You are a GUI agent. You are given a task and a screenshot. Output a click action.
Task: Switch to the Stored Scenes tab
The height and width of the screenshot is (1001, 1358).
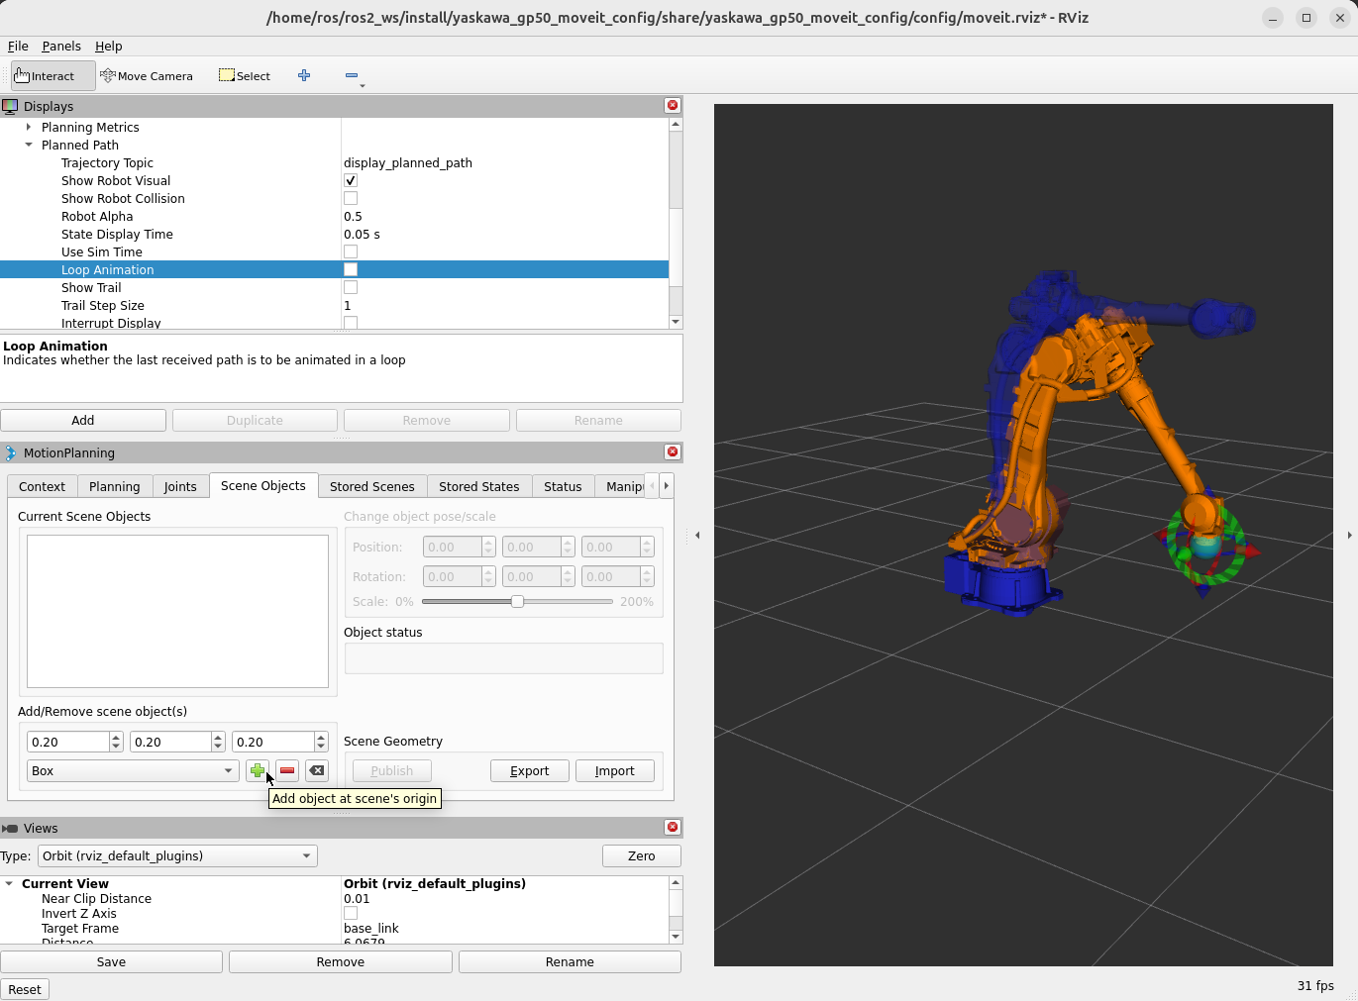click(x=372, y=486)
